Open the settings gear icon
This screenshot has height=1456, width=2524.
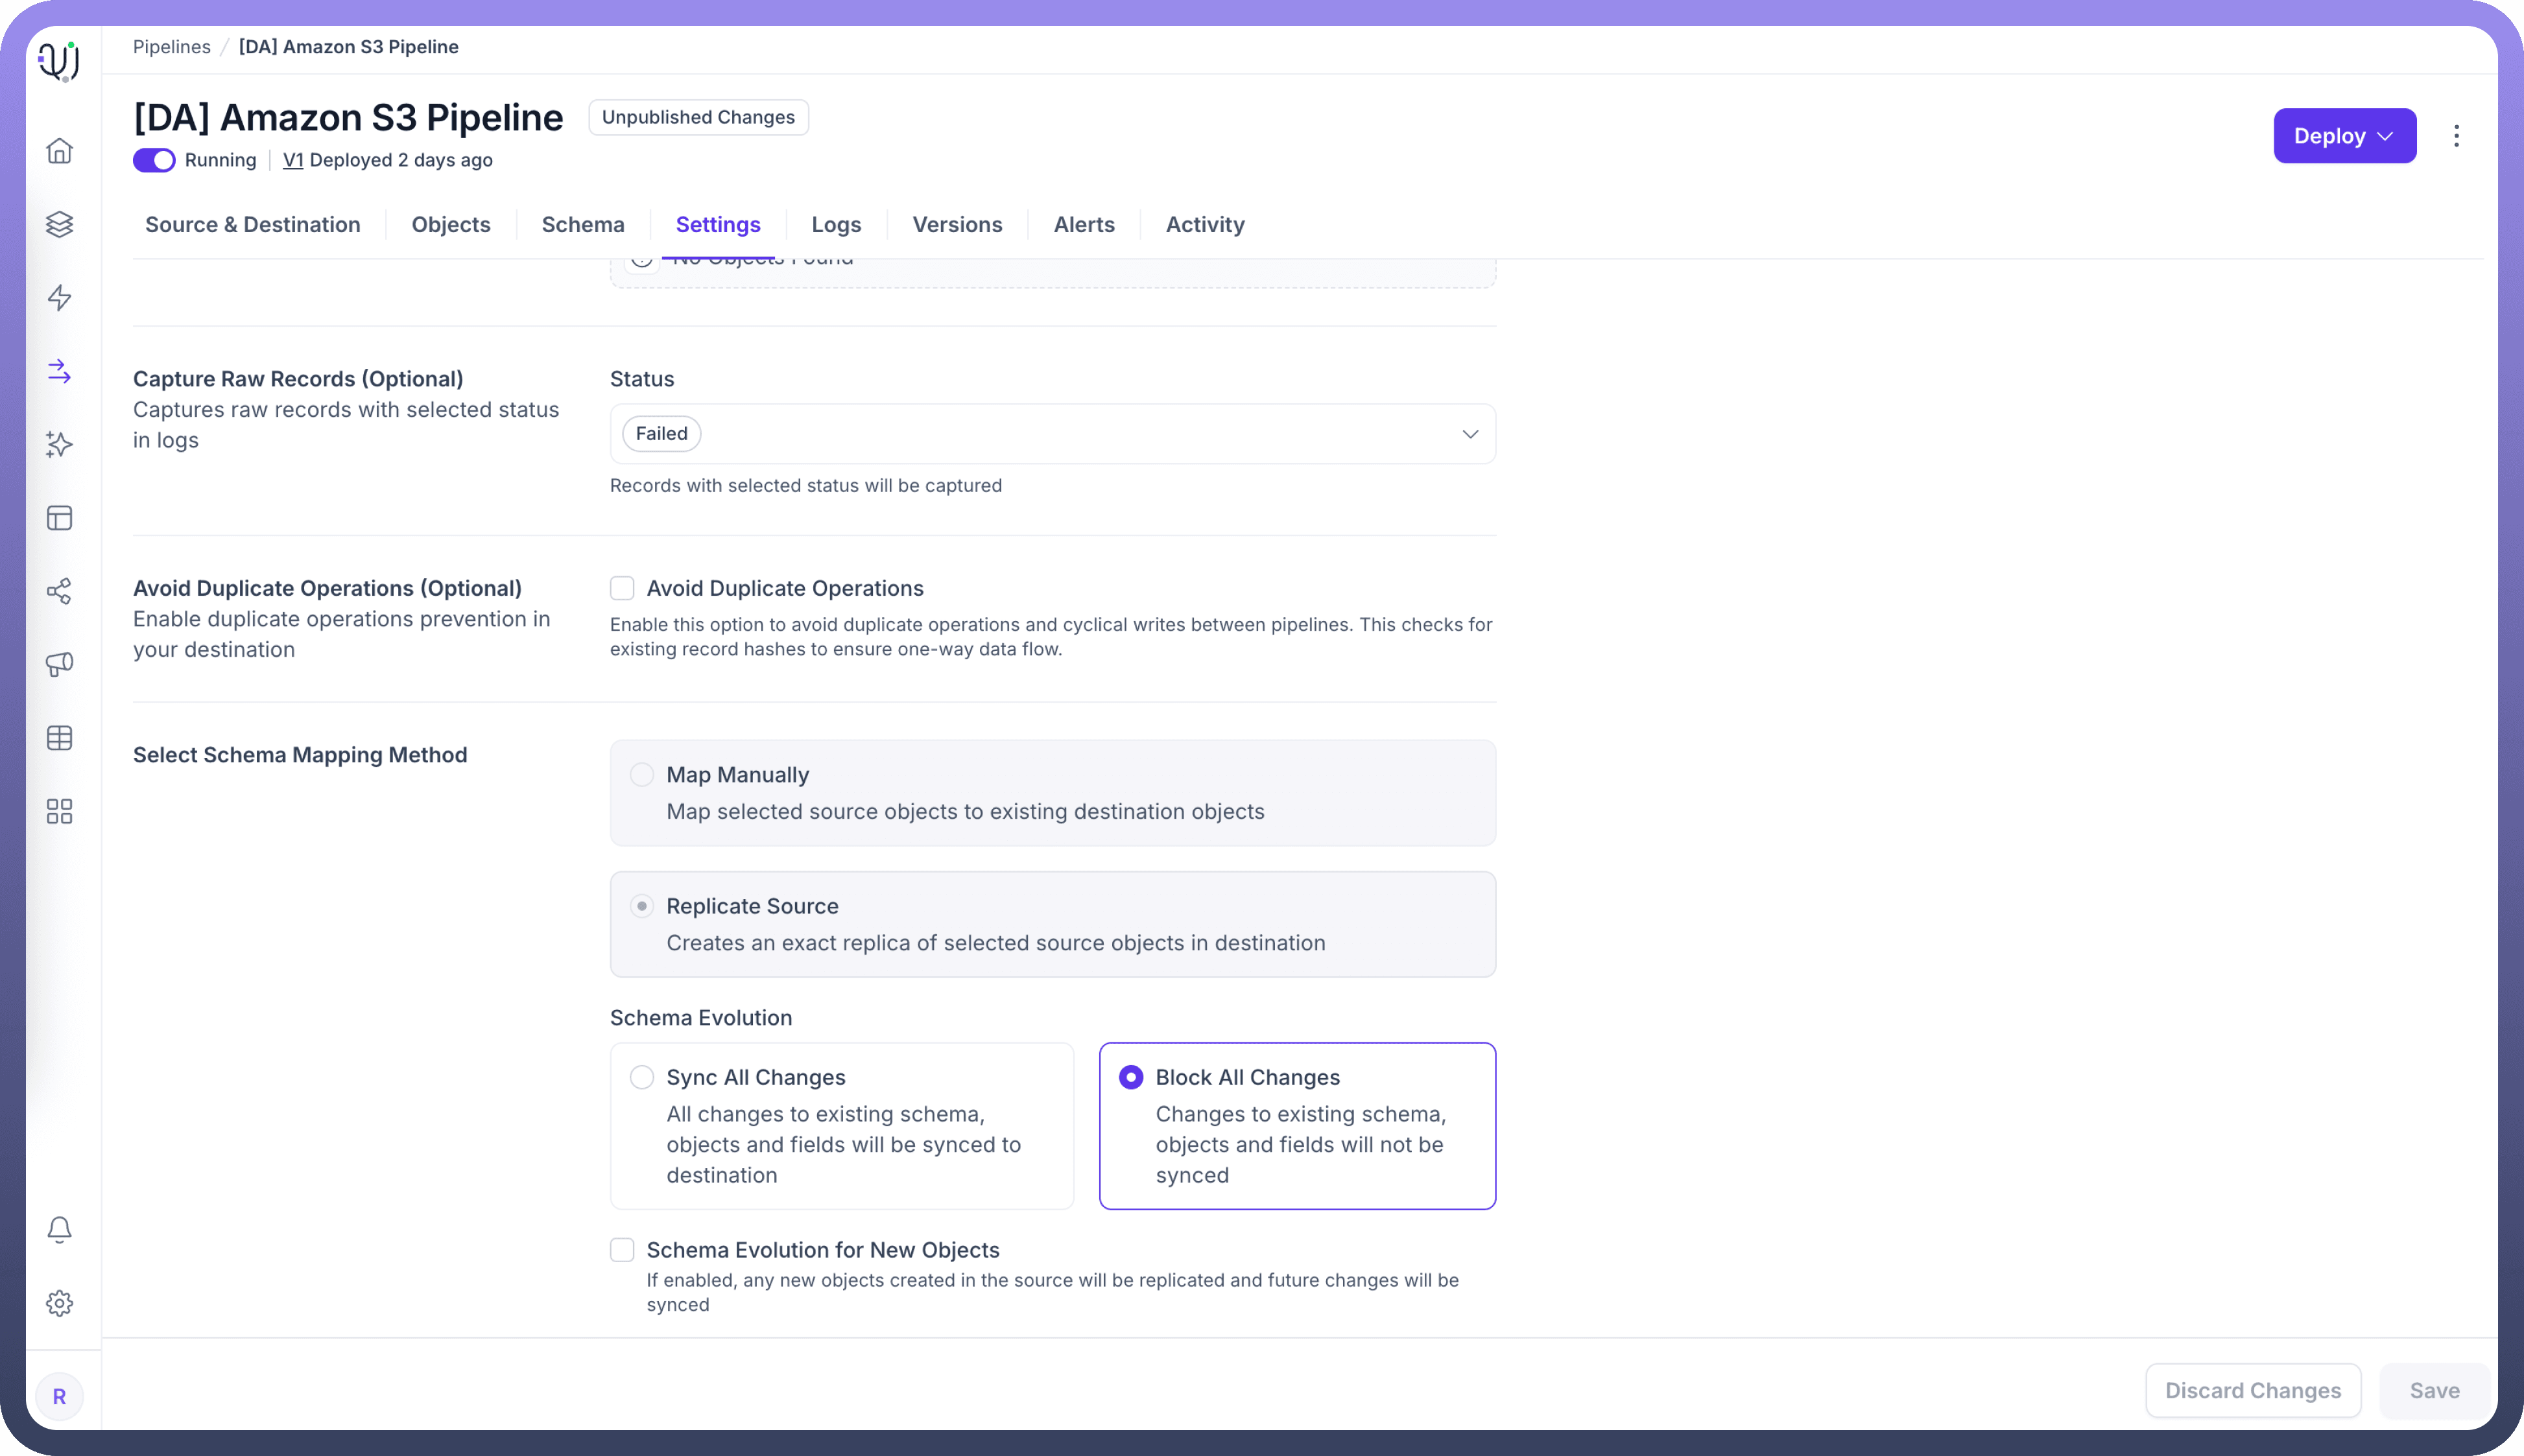coord(59,1303)
